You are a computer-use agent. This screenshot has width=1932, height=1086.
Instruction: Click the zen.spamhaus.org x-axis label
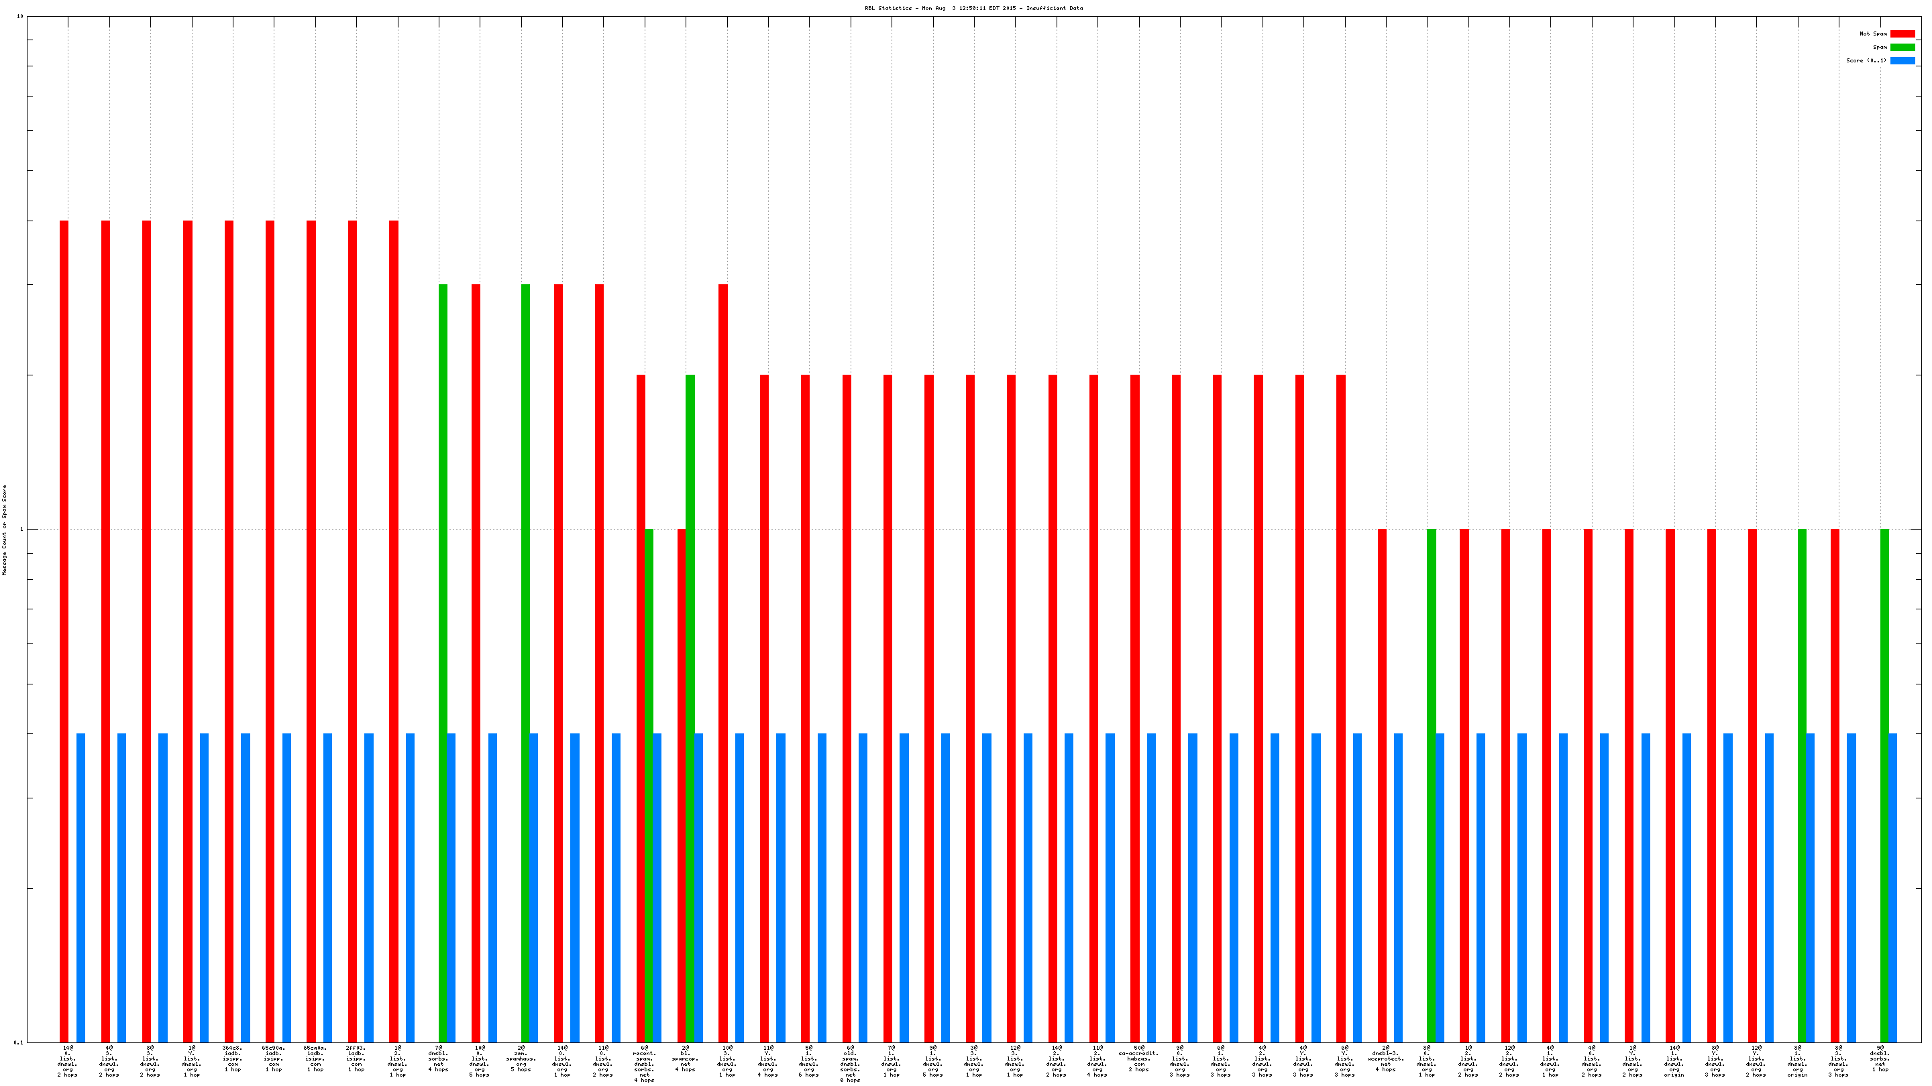[521, 1061]
